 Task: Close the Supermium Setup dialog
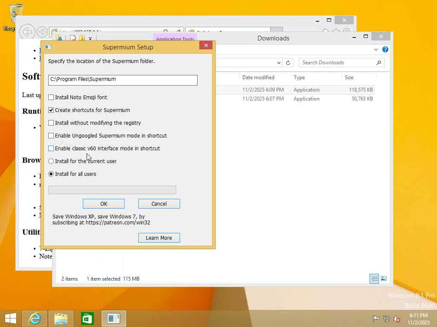pyautogui.click(x=206, y=46)
